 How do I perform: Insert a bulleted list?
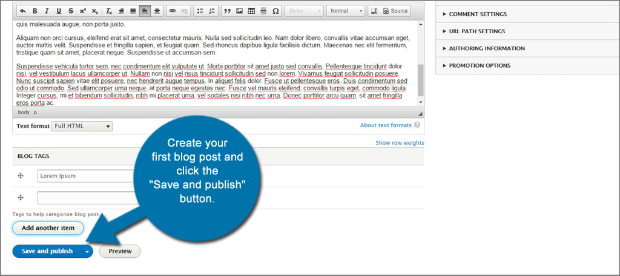[x=200, y=11]
